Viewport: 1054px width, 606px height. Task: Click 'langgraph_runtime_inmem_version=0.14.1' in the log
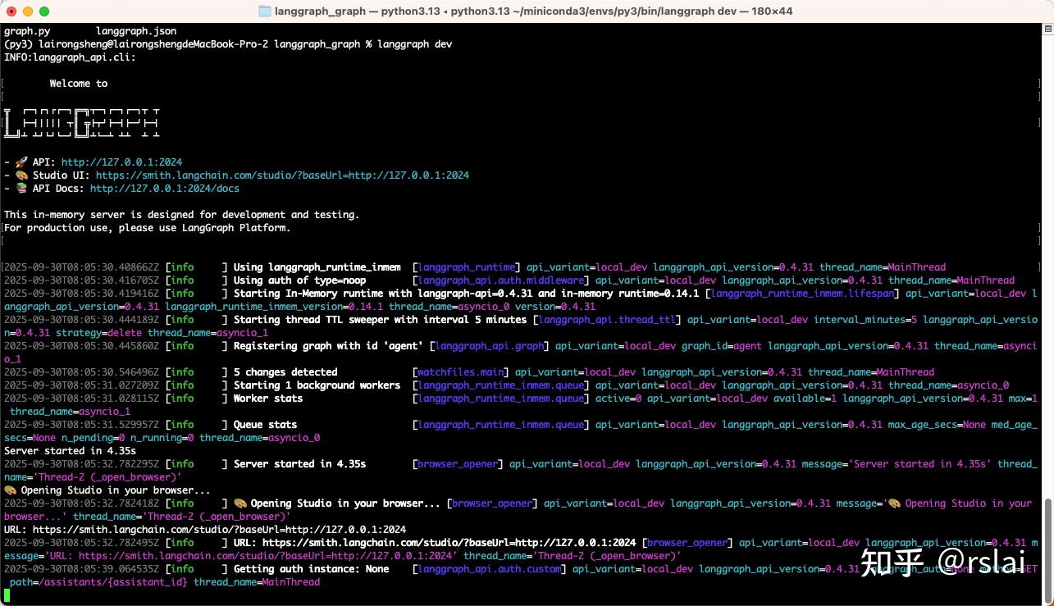tap(274, 307)
